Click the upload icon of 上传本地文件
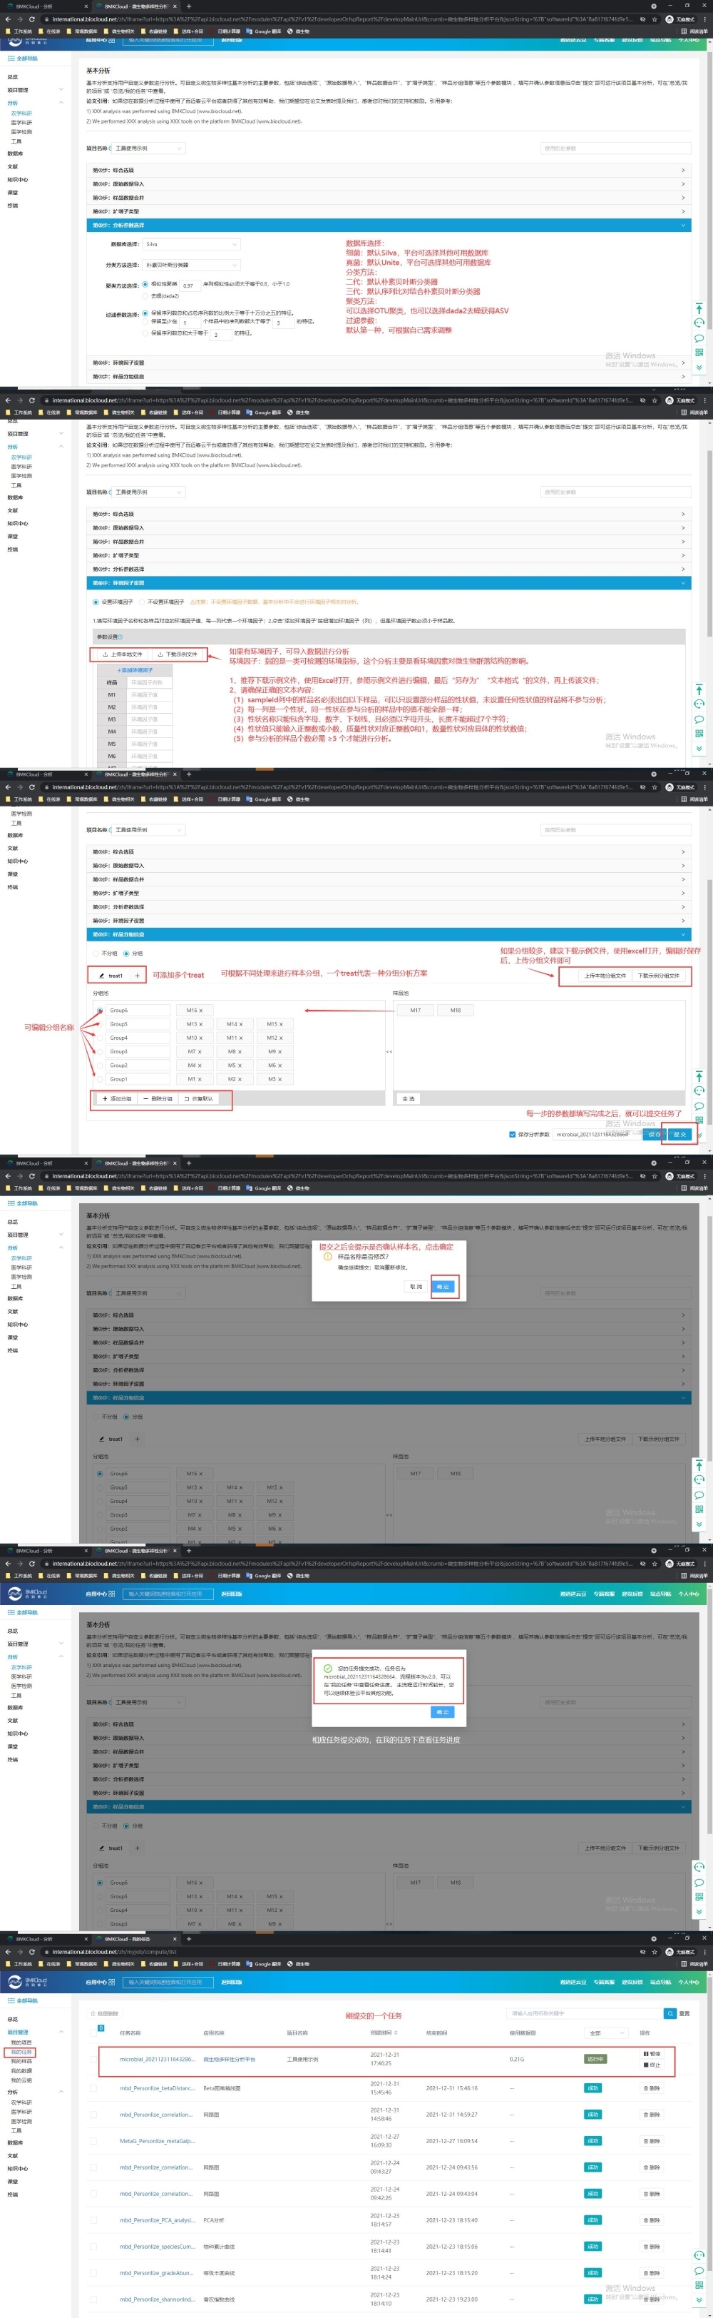Viewport: 713px width, 2318px height. (106, 654)
